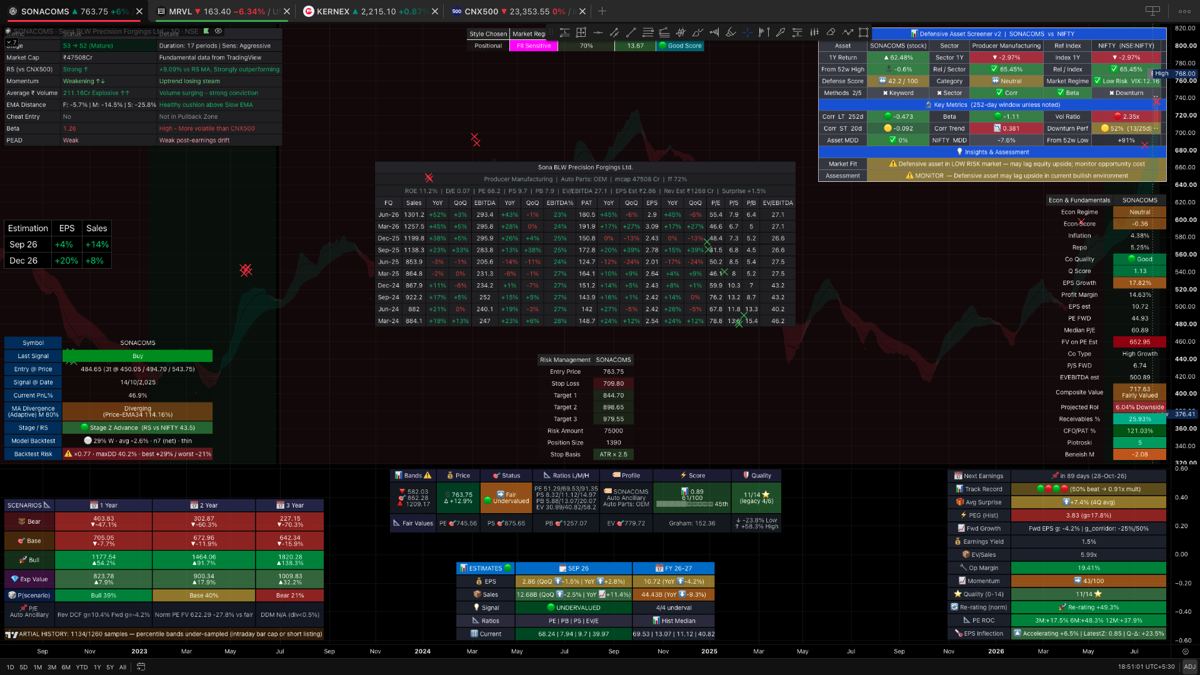Image resolution: width=1200 pixels, height=675 pixels.
Task: Open the chart layout selector
Action: [1152, 11]
